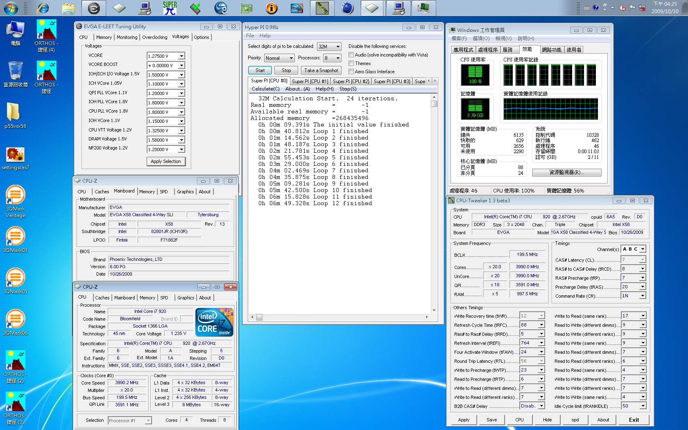Open Precharge Delay (tRAS) dropdown
The image size is (688, 430).
tap(643, 287)
